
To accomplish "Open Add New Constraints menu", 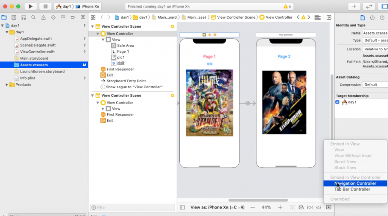I will point(310,207).
